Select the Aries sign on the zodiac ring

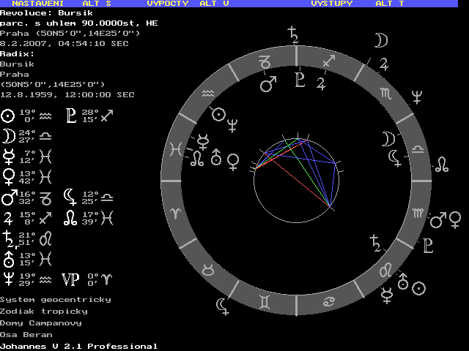click(177, 211)
